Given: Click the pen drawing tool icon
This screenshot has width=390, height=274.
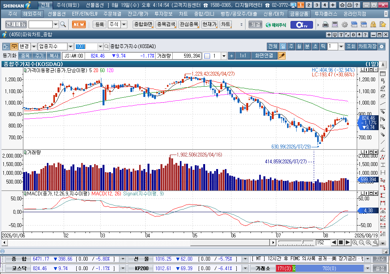Looking at the screenshot, I should point(282,56).
